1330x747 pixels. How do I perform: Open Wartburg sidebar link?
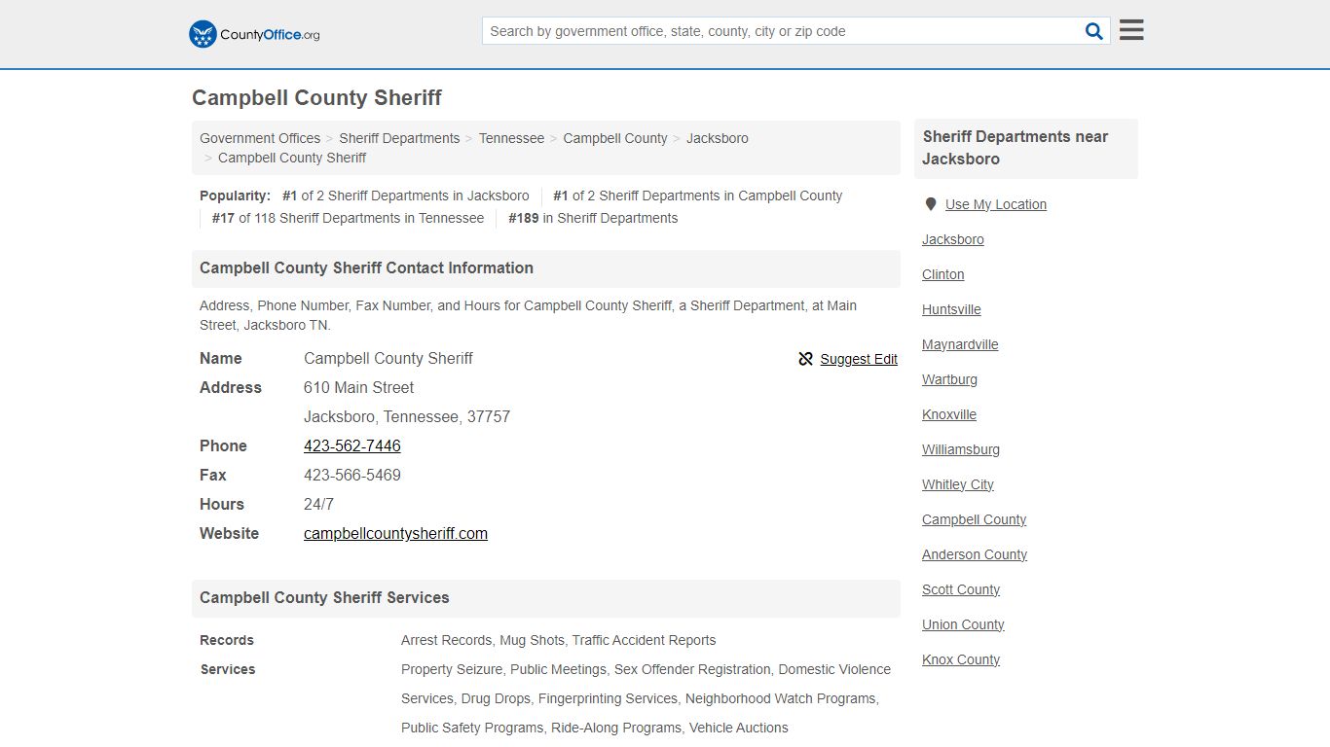[949, 379]
